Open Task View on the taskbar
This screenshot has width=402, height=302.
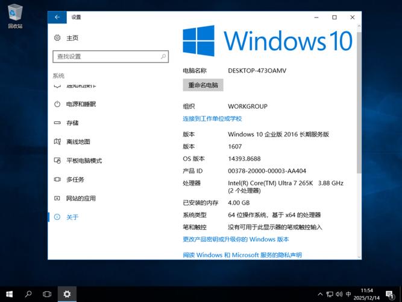point(47,294)
